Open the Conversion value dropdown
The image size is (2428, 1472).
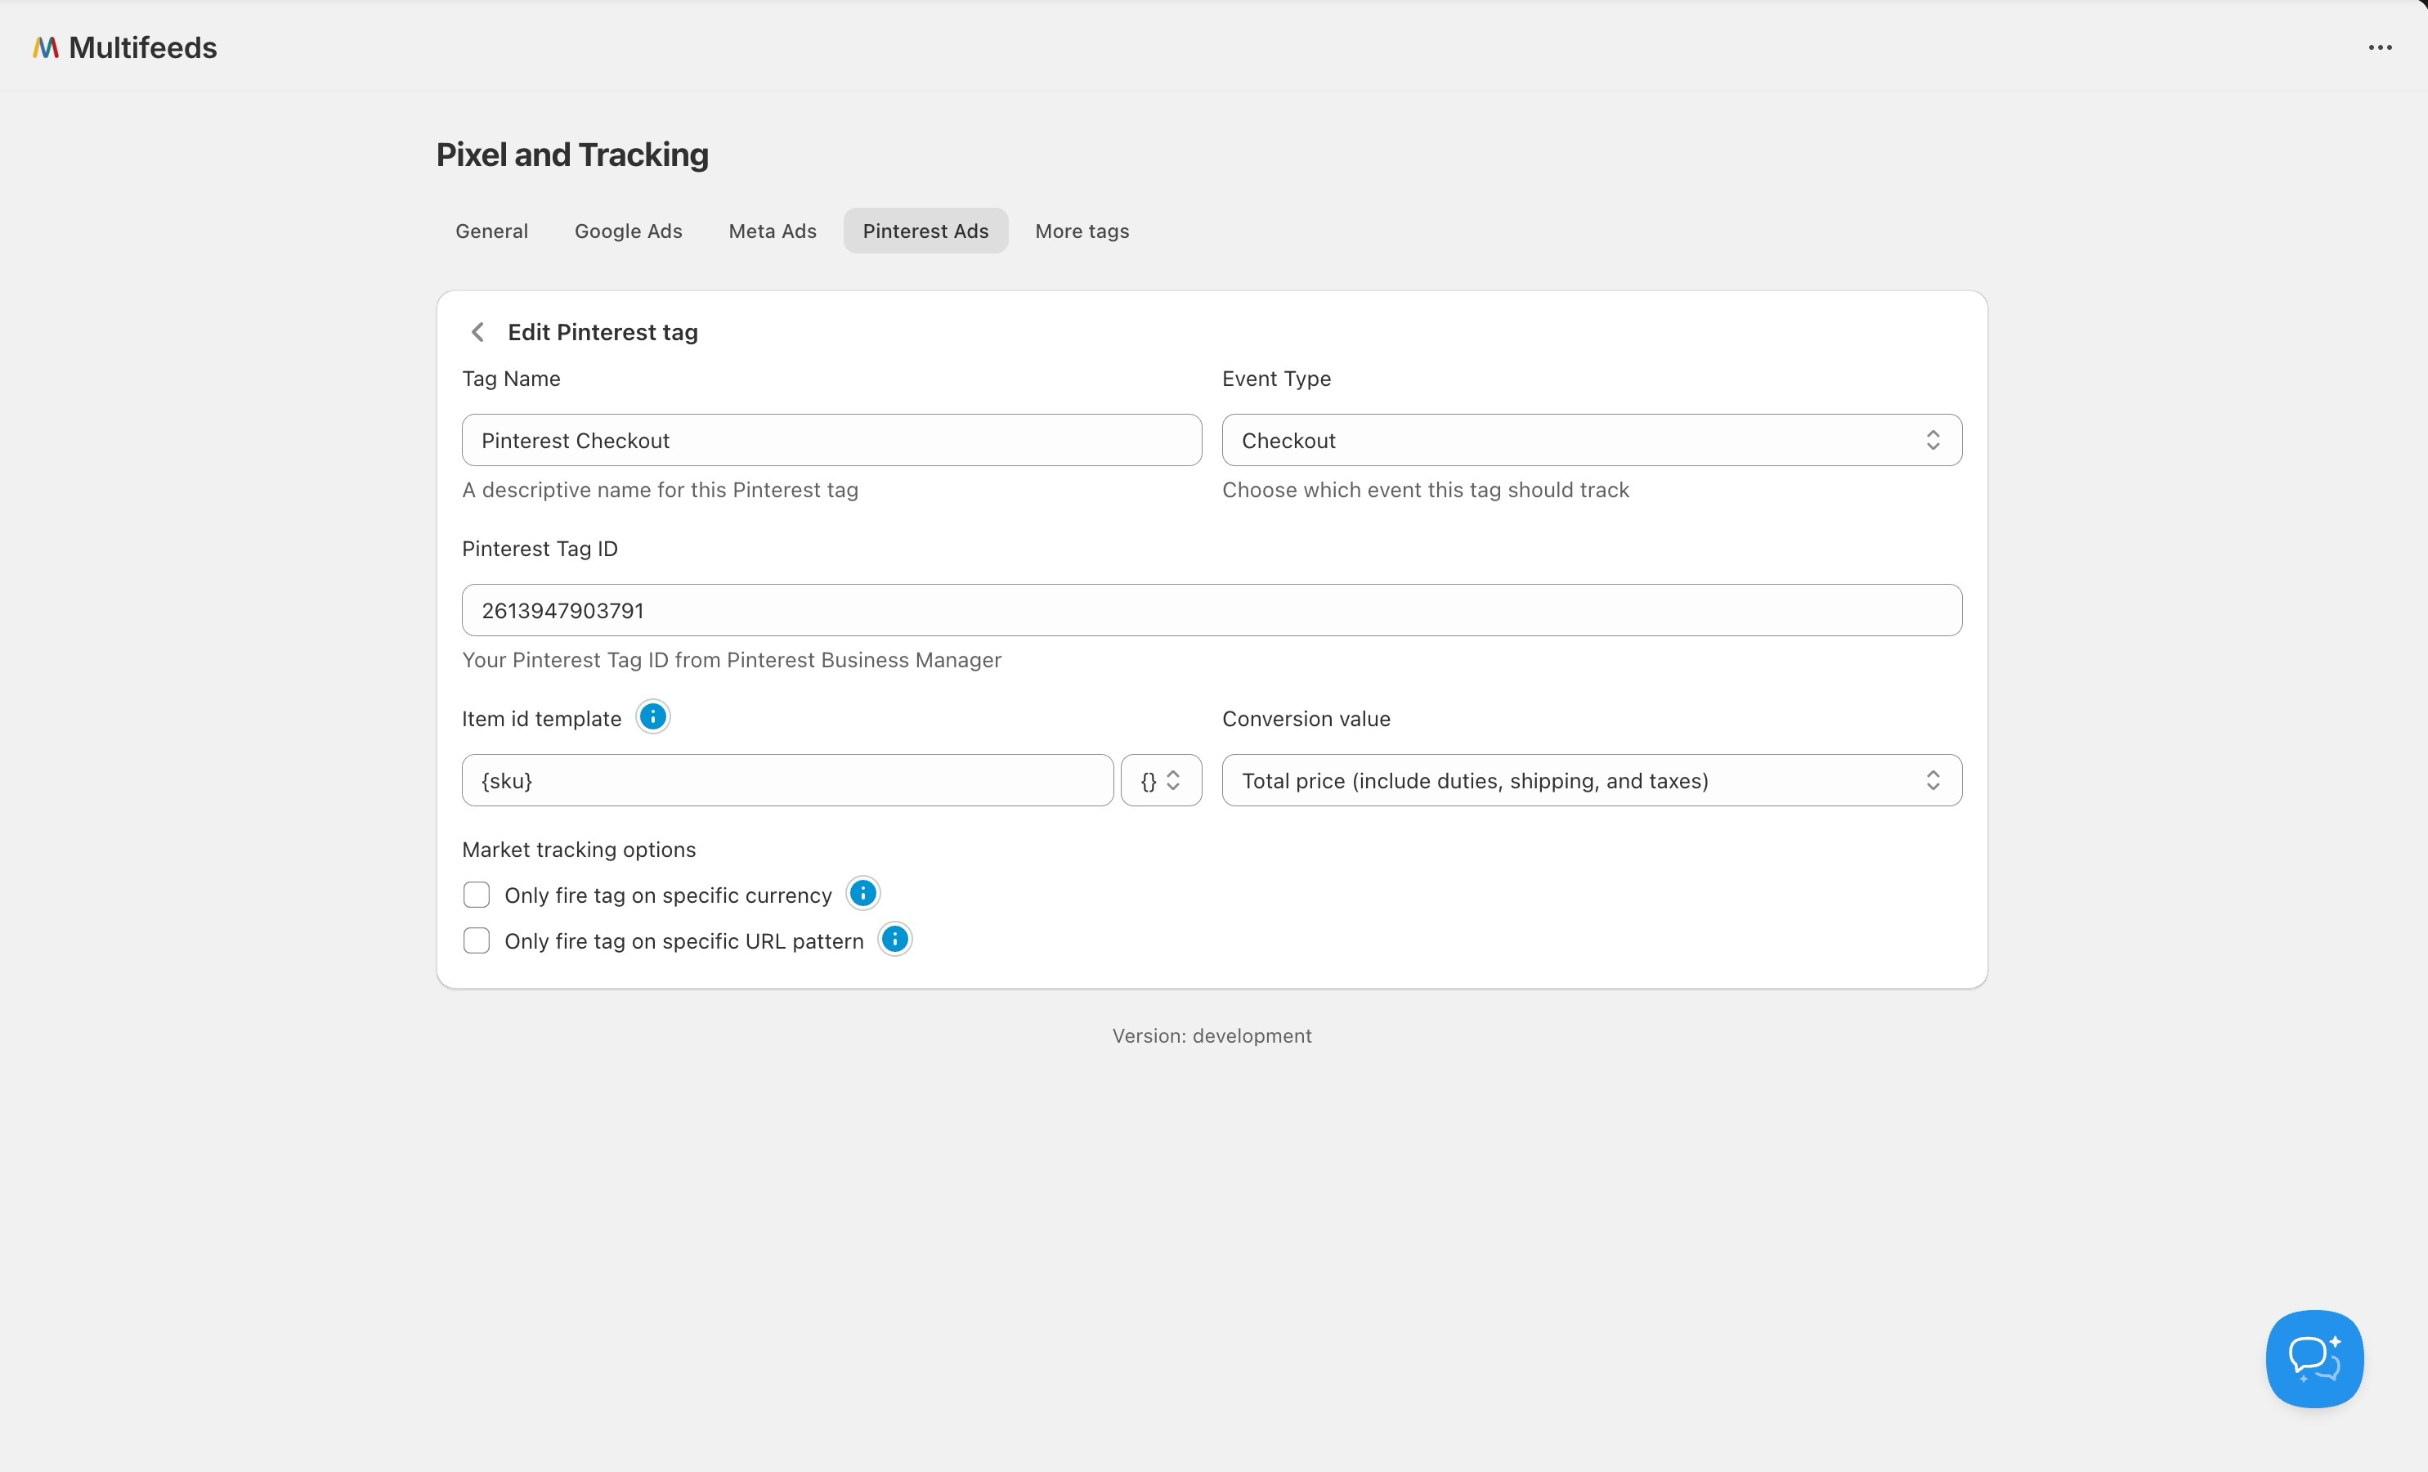pos(1592,780)
